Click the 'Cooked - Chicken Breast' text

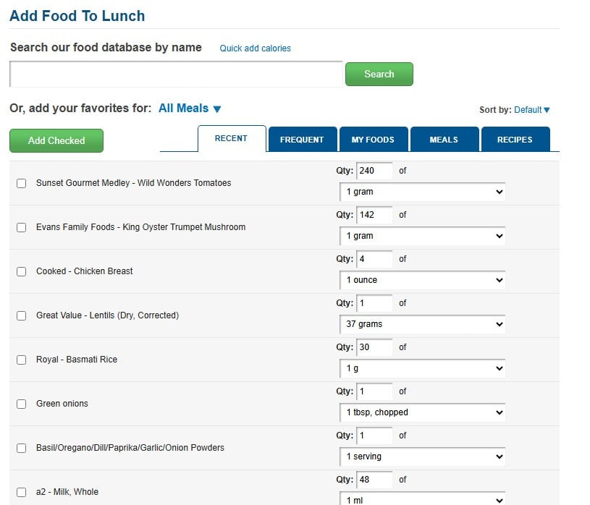84,271
